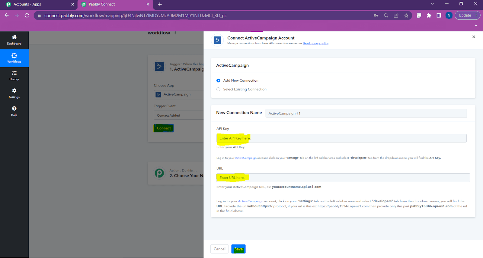
Task: Toggle the browser side panel icon
Action: [x=439, y=15]
